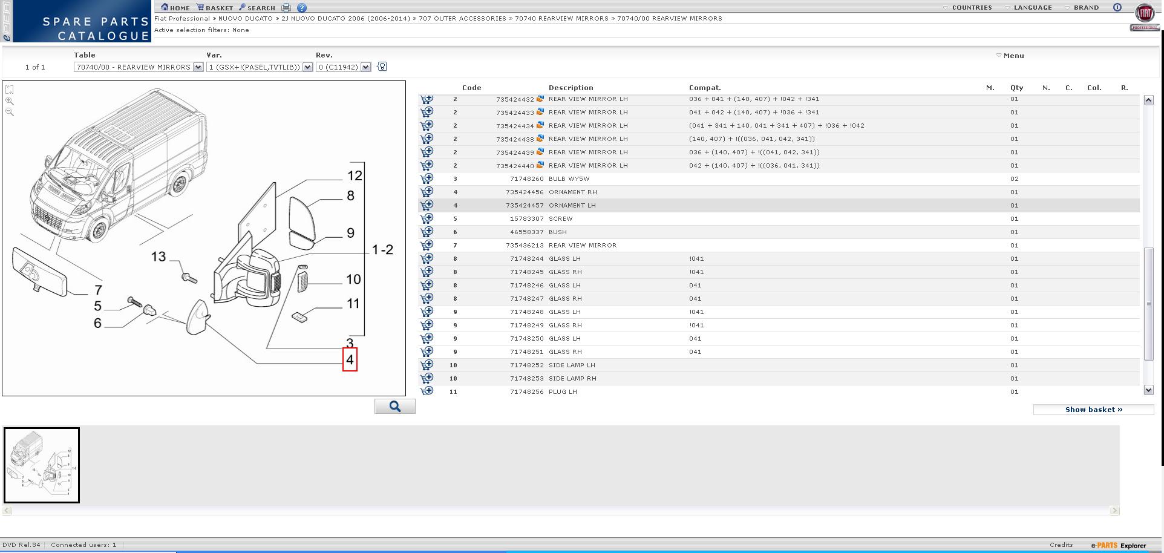
Task: Expand the Menu dropdown on the right
Action: pyautogui.click(x=1010, y=56)
